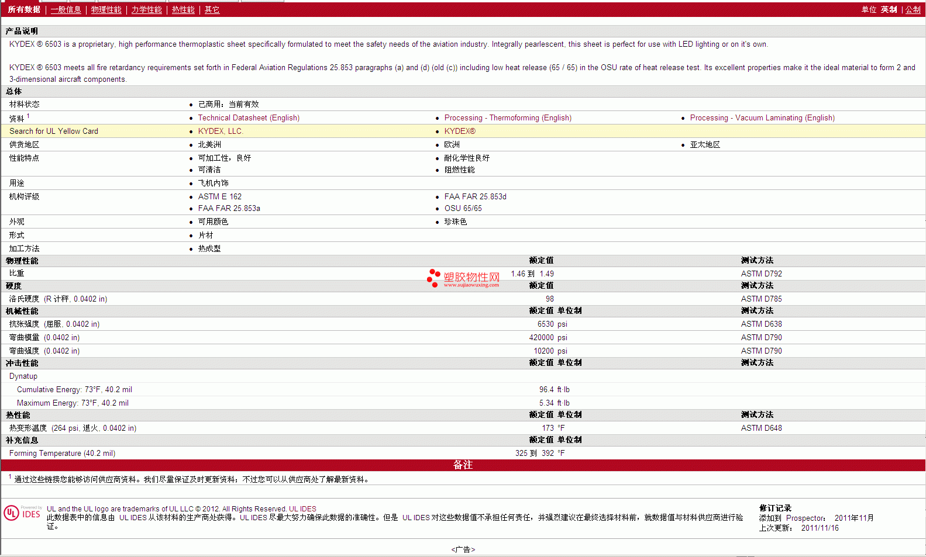Click 上次更新 date 2011/11/16
Screen dimensions: 926x557
820,528
